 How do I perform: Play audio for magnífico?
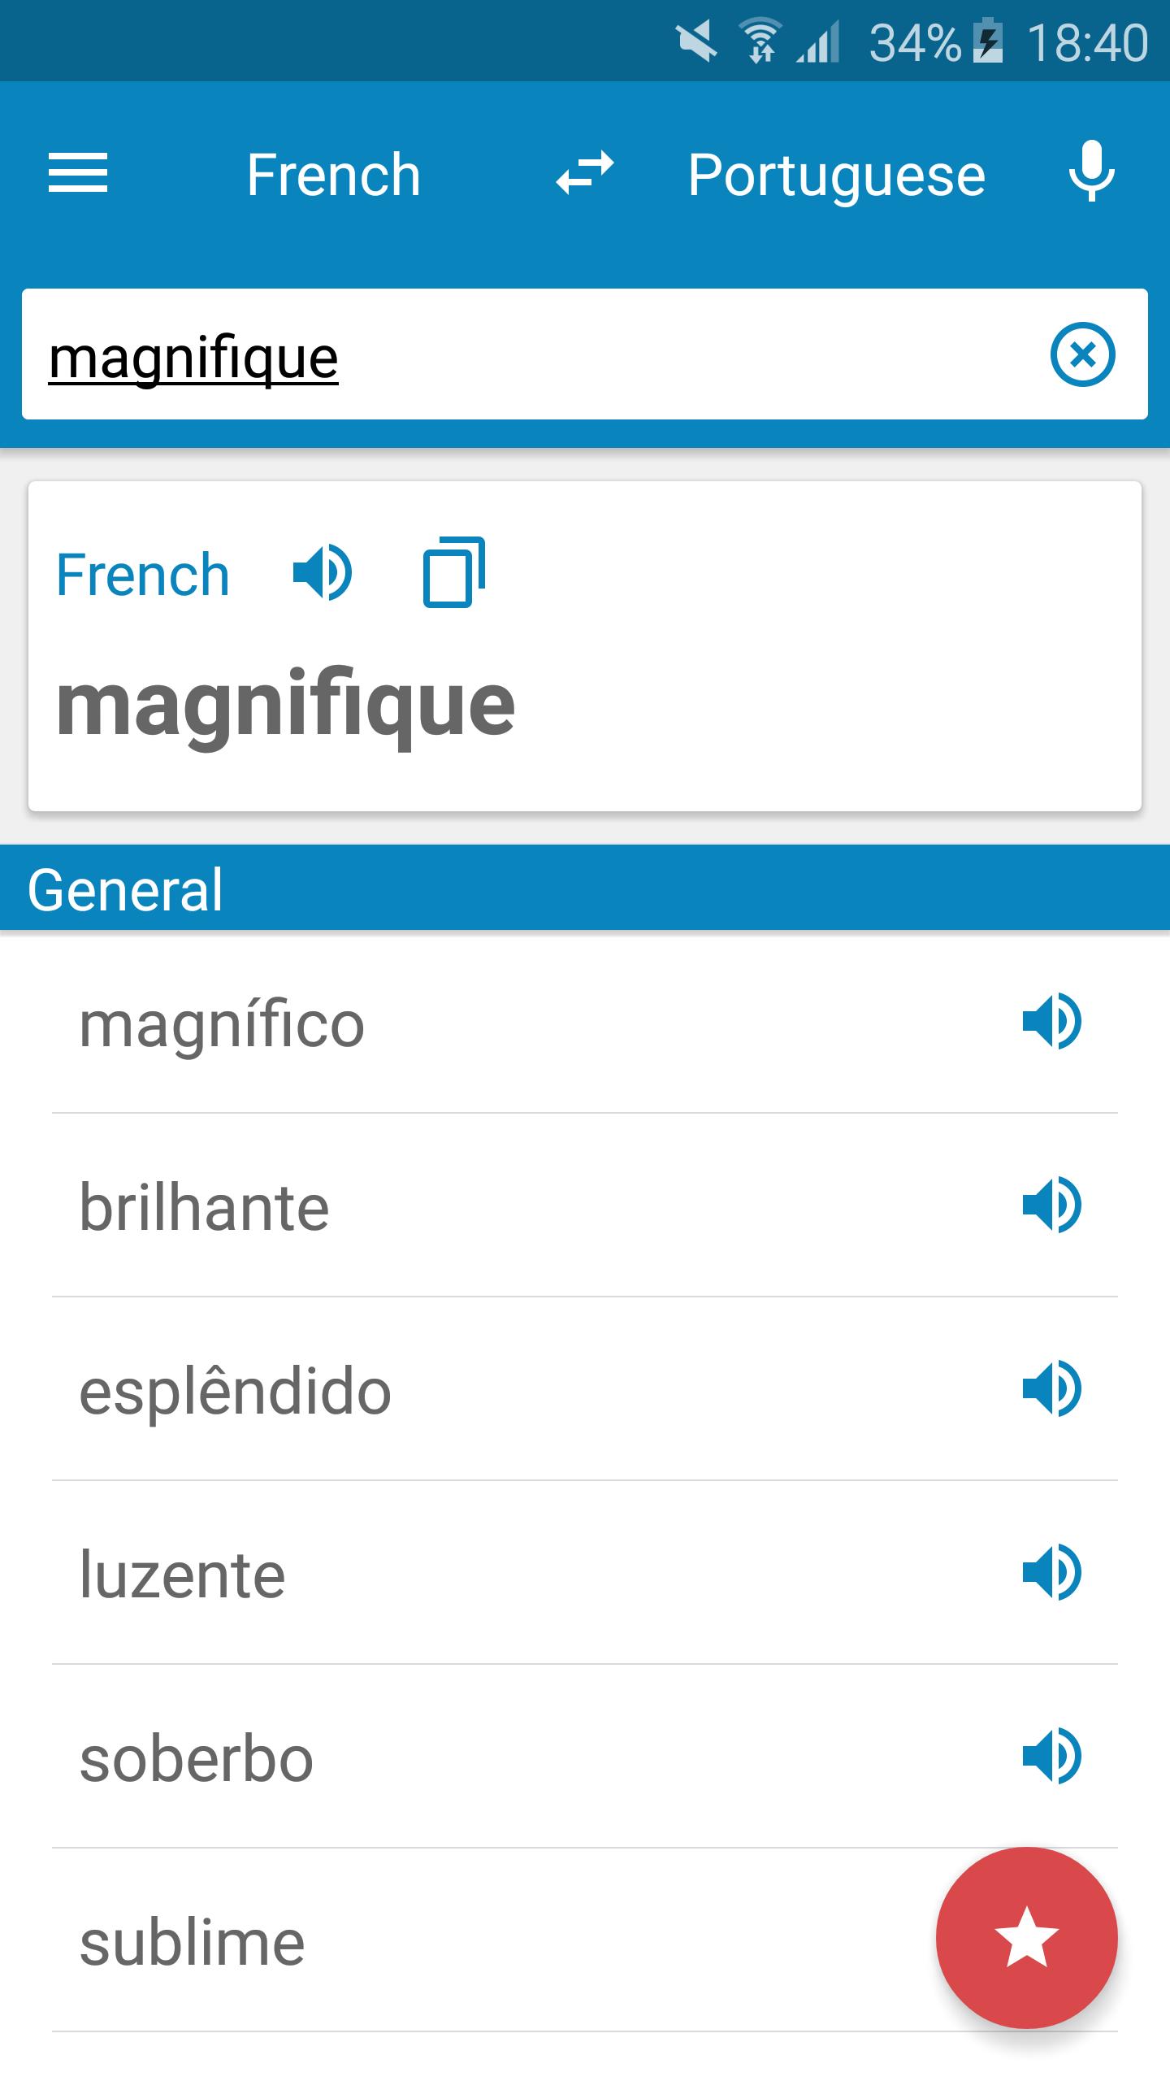pos(1052,1022)
